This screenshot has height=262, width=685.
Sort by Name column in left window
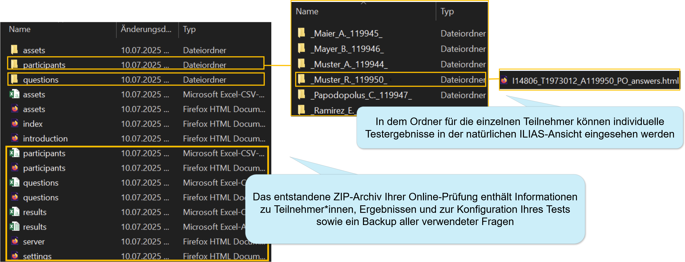19,29
